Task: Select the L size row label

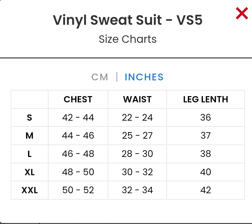Action: 30,154
